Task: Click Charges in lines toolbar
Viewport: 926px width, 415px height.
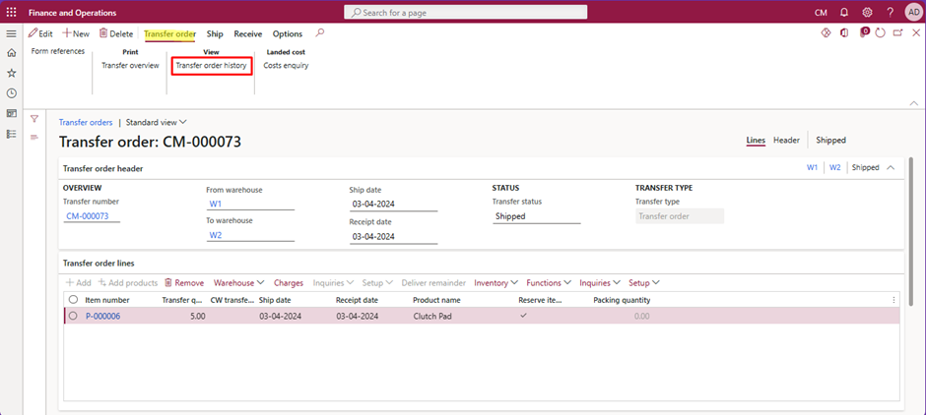Action: [289, 283]
